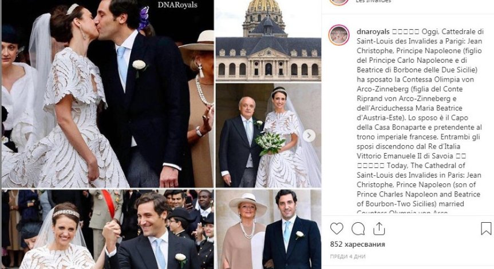Click the smiling couple holding hands photo
Screen dimensions: 494x269
(108, 229)
